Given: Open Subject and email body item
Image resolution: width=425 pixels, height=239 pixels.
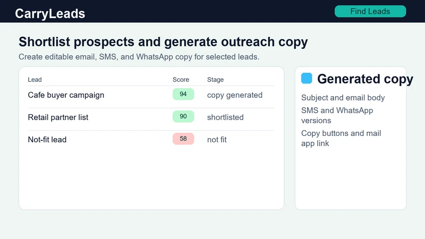Looking at the screenshot, I should tap(343, 98).
